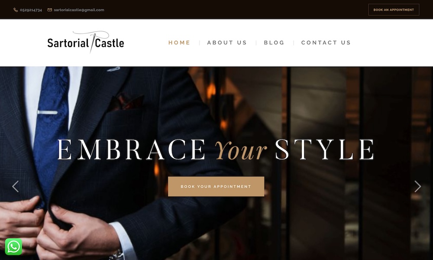The width and height of the screenshot is (433, 260).
Task: Open the Blog menu item
Action: (x=274, y=42)
